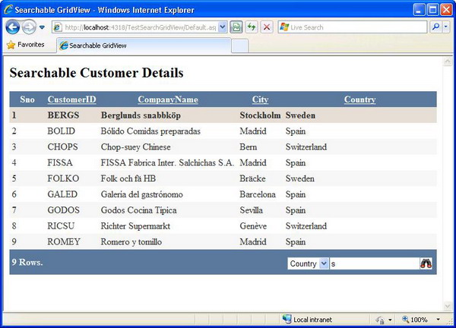
Task: Click the binoculars search icon
Action: [x=426, y=263]
